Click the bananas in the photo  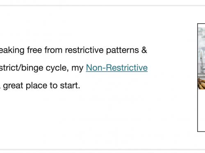pos(202,84)
